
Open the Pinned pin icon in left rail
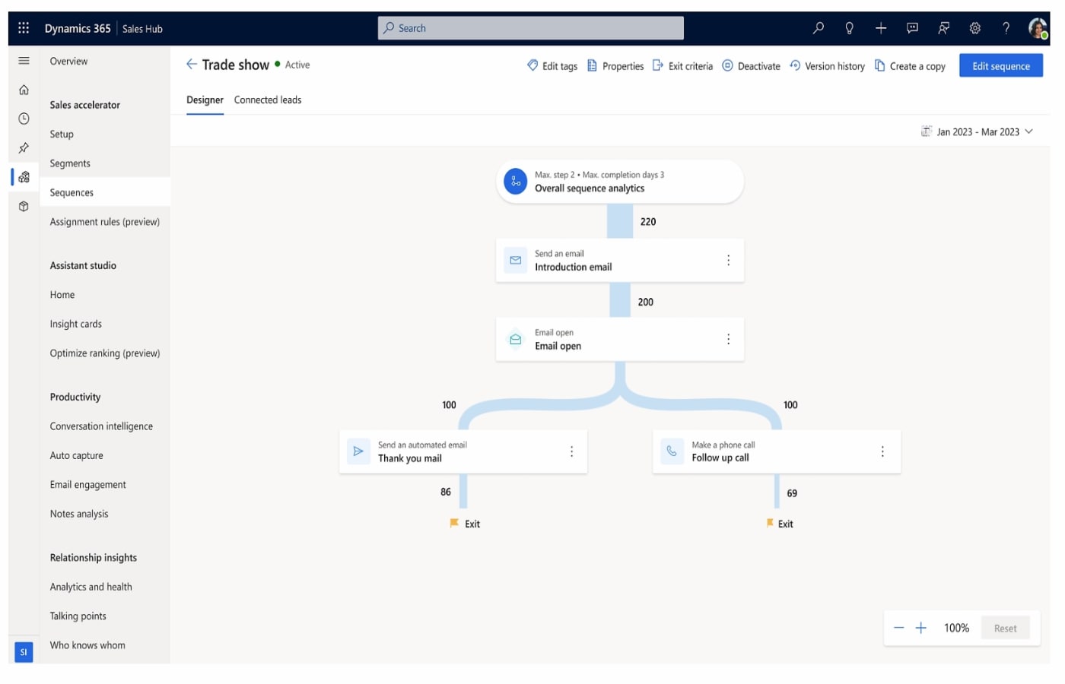24,148
